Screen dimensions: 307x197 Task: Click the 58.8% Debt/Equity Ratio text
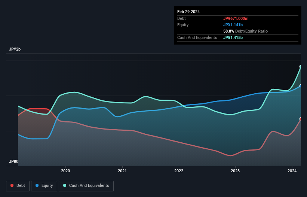245,31
